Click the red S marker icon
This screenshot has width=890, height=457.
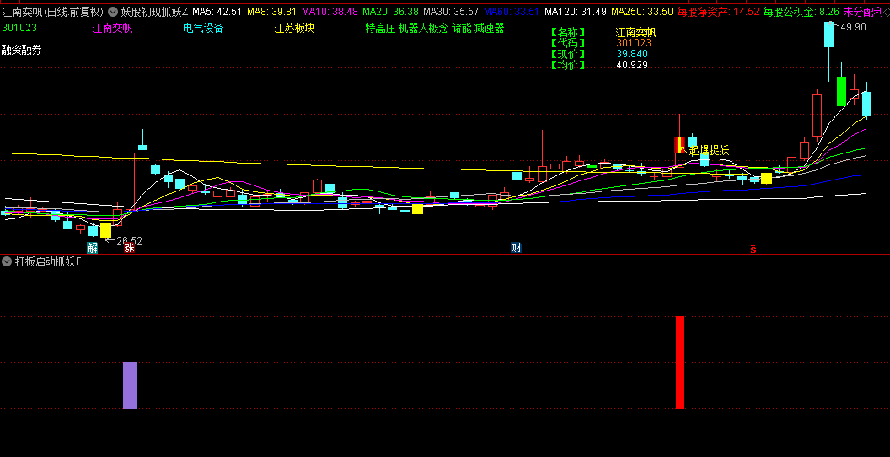[x=753, y=248]
